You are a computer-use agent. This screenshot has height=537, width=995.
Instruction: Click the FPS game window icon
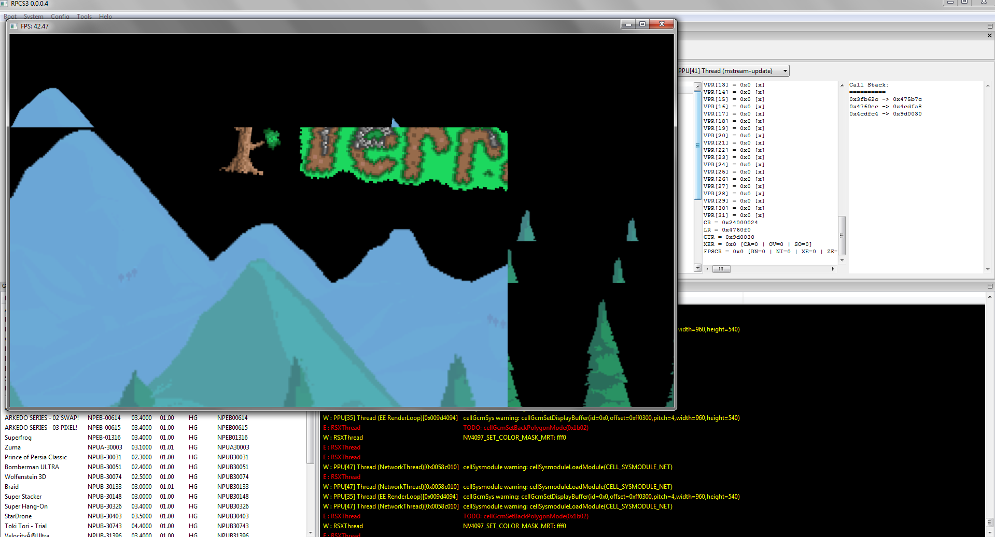pyautogui.click(x=14, y=26)
